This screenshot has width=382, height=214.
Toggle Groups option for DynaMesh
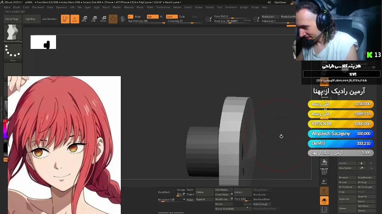(x=181, y=190)
